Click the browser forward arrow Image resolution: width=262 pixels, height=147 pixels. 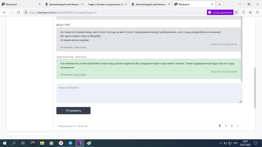pyautogui.click(x=11, y=13)
